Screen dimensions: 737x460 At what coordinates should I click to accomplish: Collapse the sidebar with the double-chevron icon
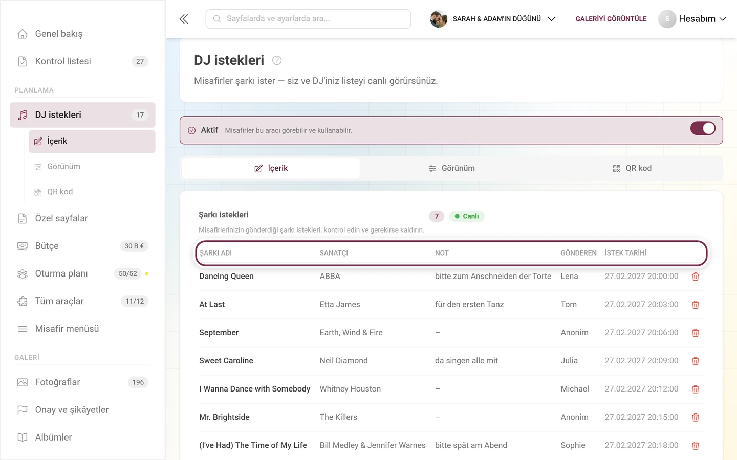(x=184, y=19)
